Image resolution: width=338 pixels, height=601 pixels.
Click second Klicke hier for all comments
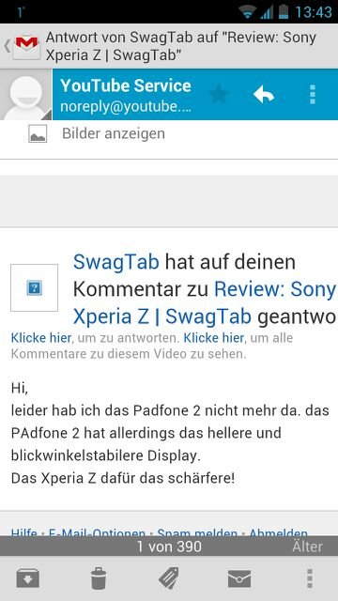[213, 338]
